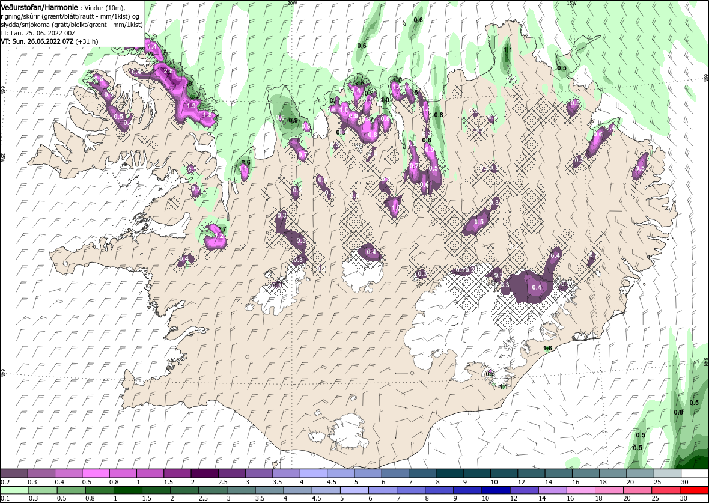The height and width of the screenshot is (503, 709).
Task: Select the '20W' longitude label at top
Action: coord(292,3)
